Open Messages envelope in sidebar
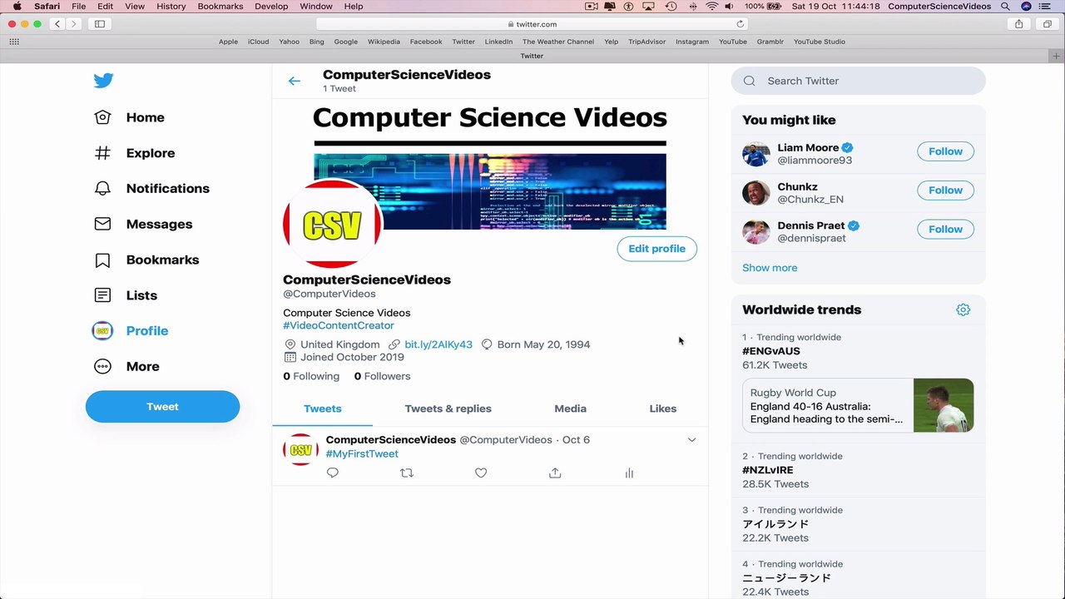1065x599 pixels. 102,224
